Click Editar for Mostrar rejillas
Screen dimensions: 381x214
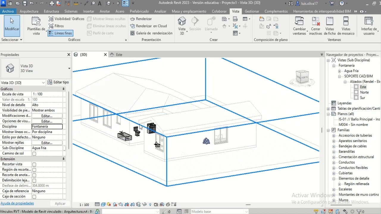point(47,143)
